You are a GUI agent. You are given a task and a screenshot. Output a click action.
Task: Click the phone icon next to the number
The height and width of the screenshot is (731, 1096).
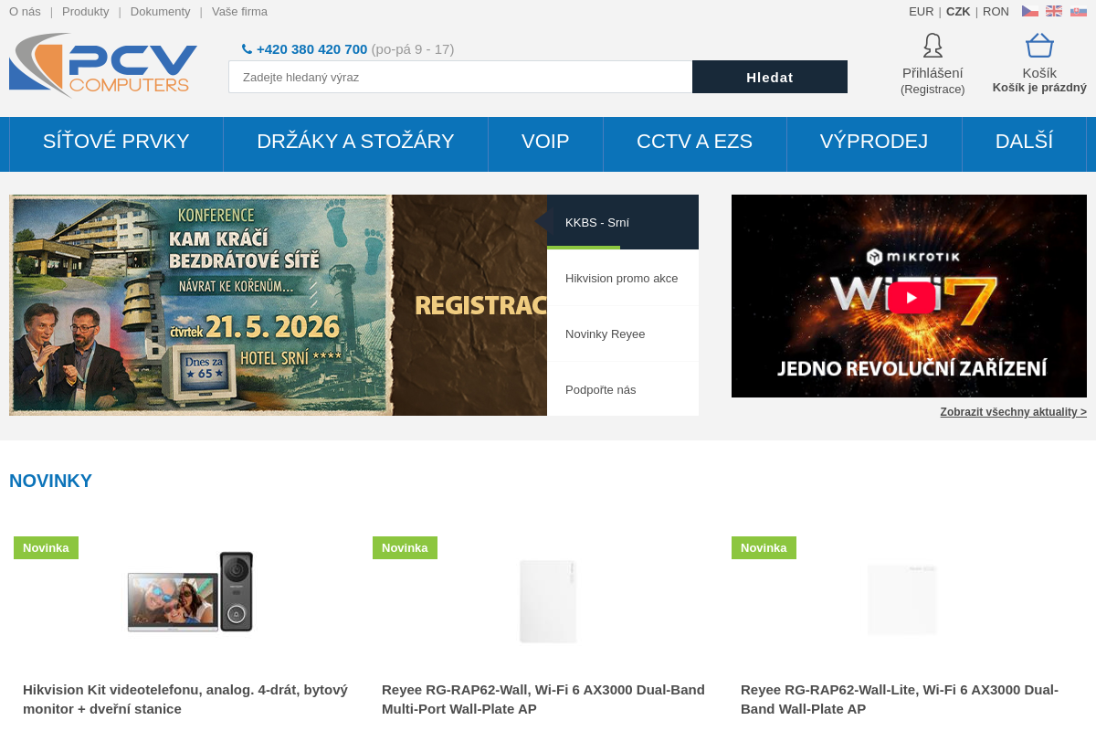pyautogui.click(x=247, y=48)
